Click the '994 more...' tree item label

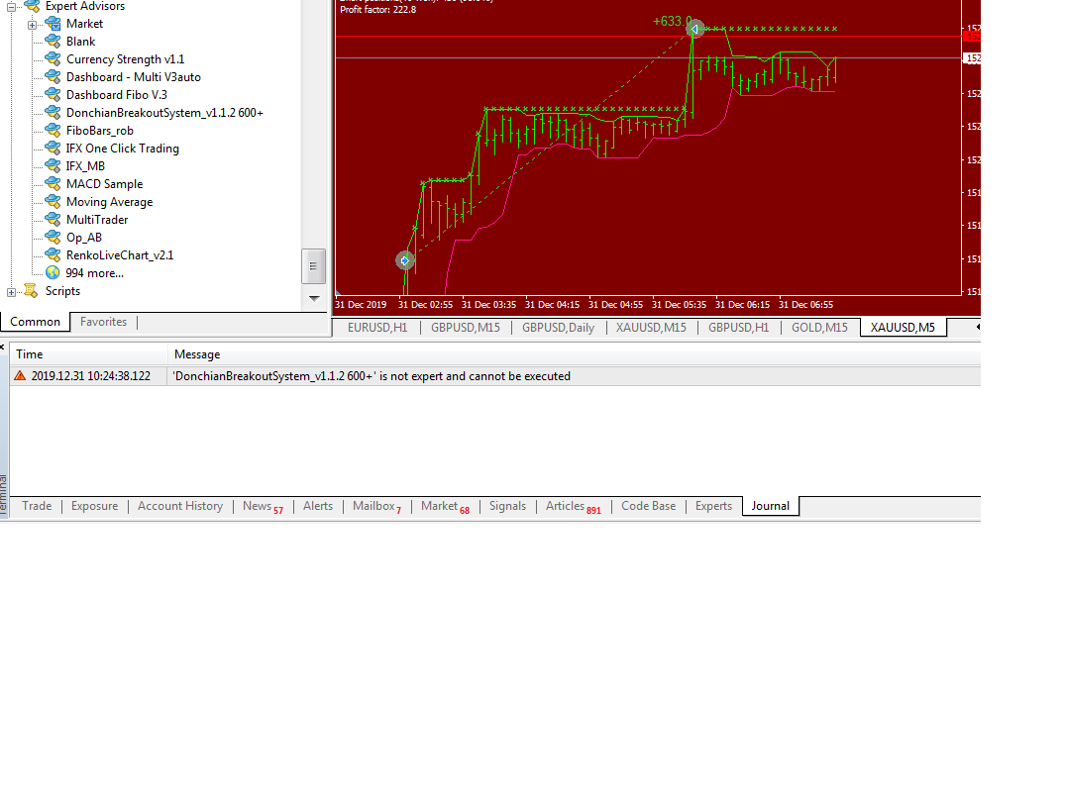pos(94,273)
